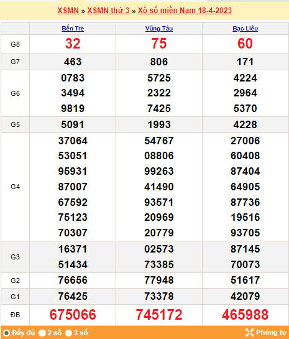The image size is (289, 339).
Task: Click the G4 row label
Action: [x=15, y=187]
